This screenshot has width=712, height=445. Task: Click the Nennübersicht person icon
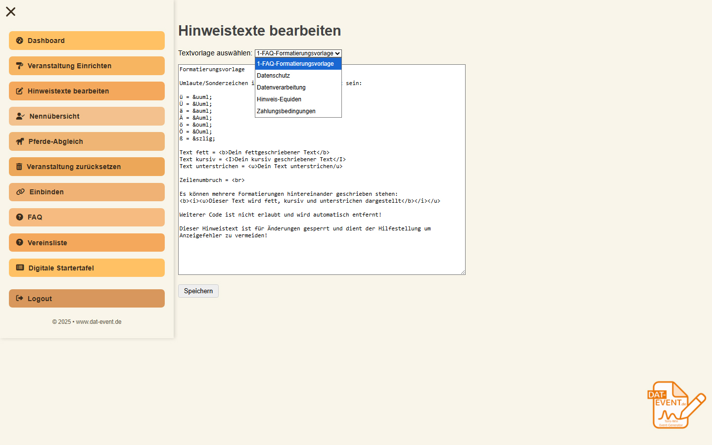(x=19, y=116)
